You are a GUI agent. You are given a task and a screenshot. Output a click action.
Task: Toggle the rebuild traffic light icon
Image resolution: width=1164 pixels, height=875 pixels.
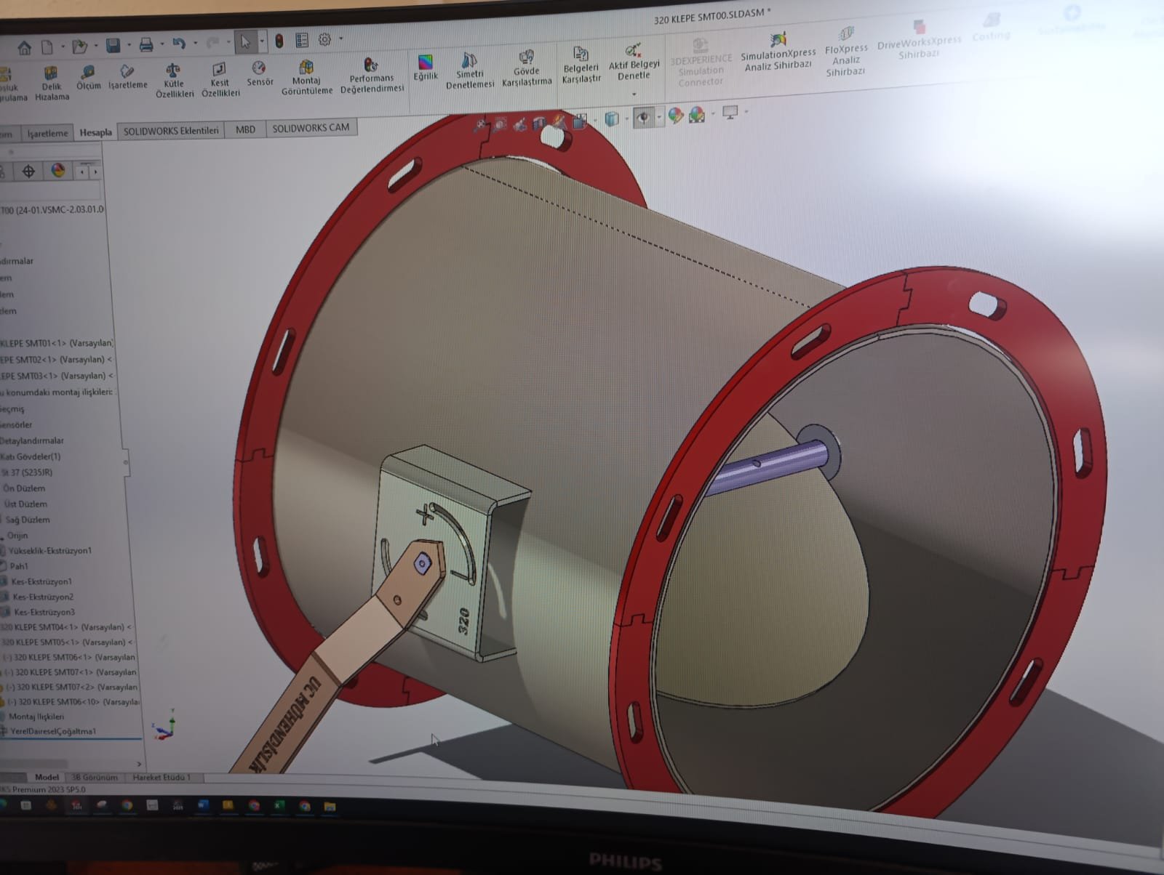[x=279, y=41]
